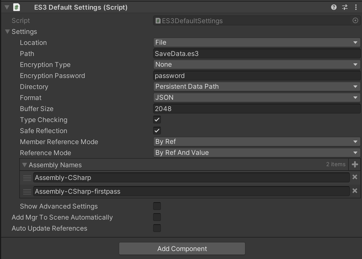This screenshot has width=362, height=259.
Task: Open the Location dropdown
Action: [257, 42]
